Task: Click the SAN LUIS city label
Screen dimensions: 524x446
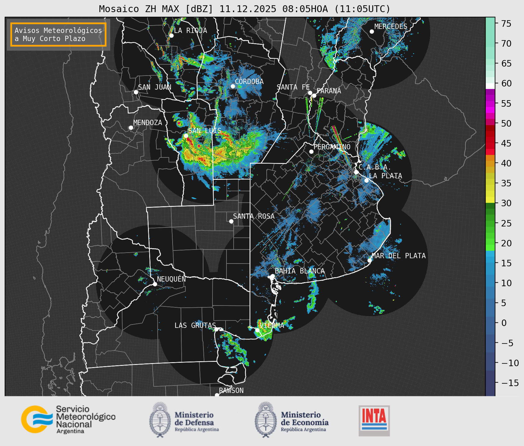Action: (205, 131)
